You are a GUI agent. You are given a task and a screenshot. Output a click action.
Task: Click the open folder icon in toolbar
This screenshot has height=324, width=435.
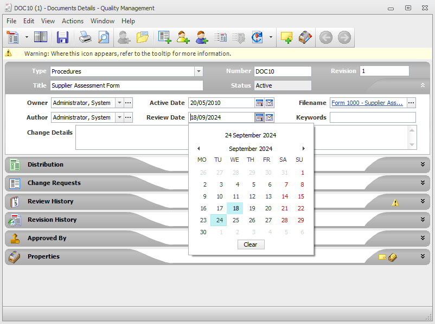click(142, 37)
